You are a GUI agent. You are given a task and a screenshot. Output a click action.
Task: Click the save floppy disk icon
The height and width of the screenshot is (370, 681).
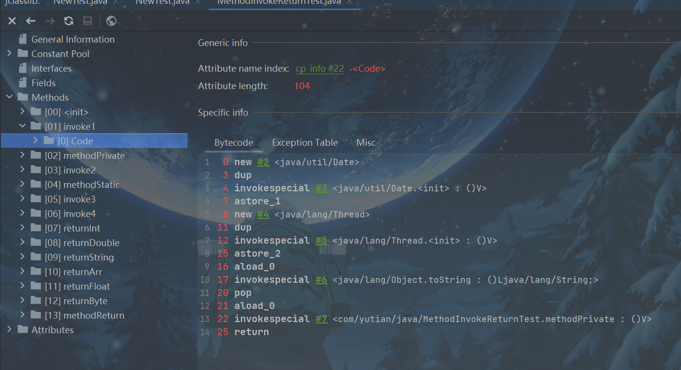pyautogui.click(x=88, y=21)
